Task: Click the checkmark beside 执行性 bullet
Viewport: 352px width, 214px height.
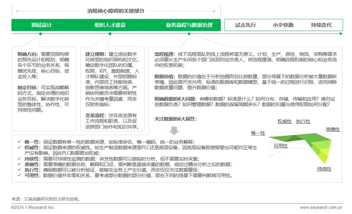Action: pos(20,170)
